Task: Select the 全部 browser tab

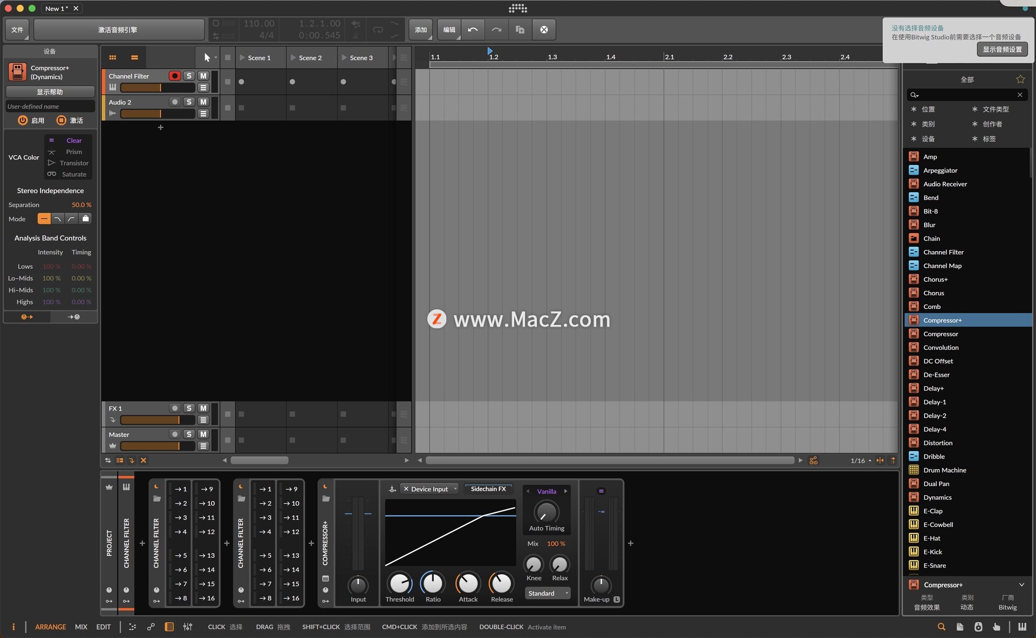Action: click(x=967, y=79)
